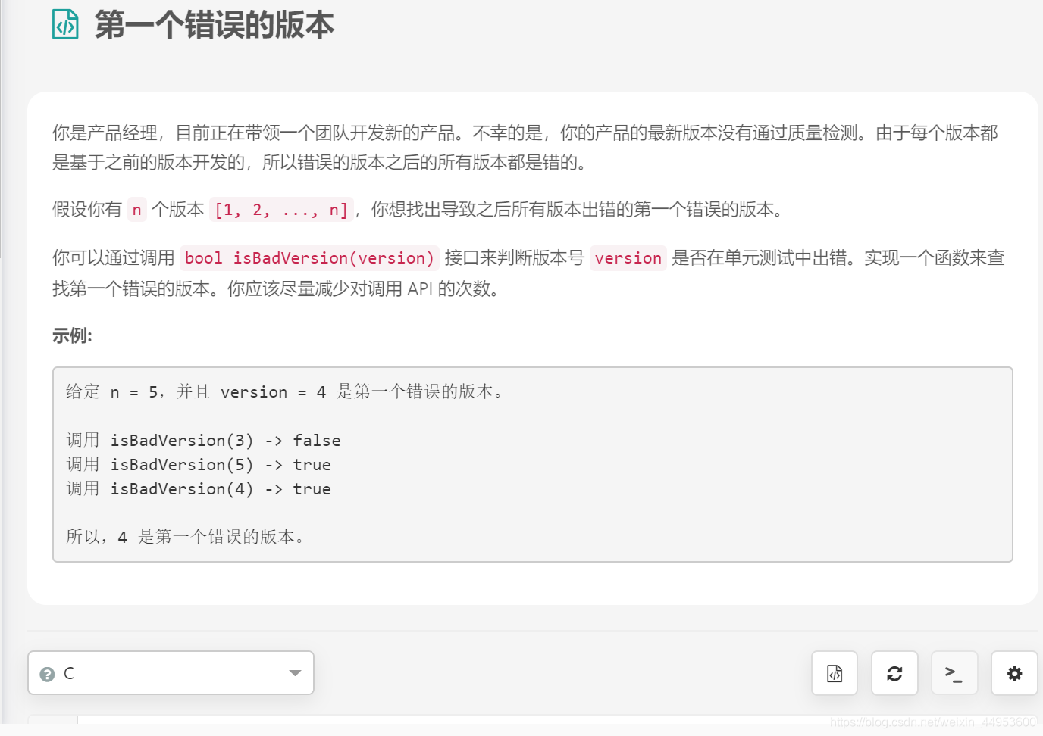Click the line 'isBadVersion(3) -> false'

203,440
